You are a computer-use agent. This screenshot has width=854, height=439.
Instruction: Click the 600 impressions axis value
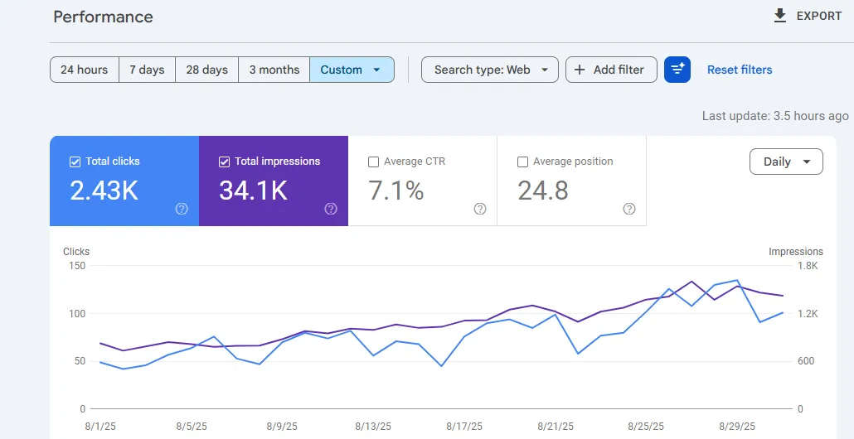coord(808,361)
